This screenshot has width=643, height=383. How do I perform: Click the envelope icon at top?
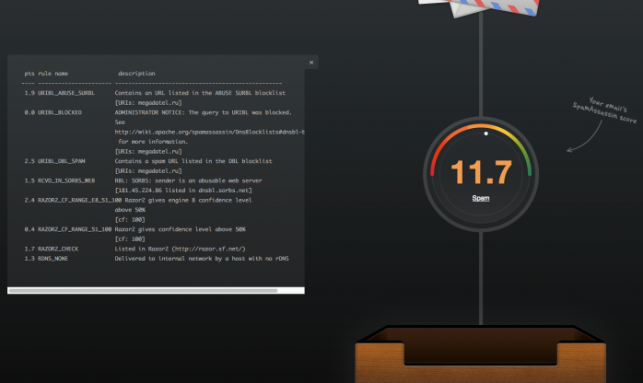point(480,8)
